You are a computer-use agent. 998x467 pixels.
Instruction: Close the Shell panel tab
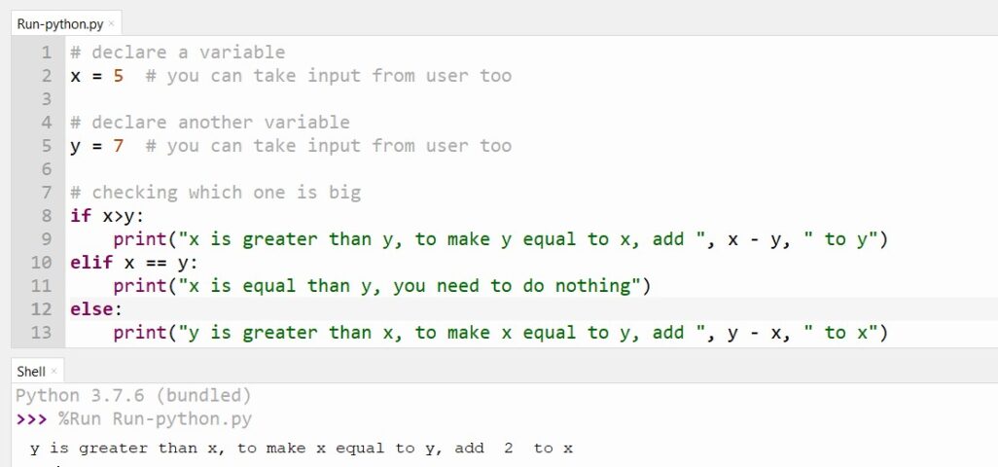pyautogui.click(x=54, y=372)
